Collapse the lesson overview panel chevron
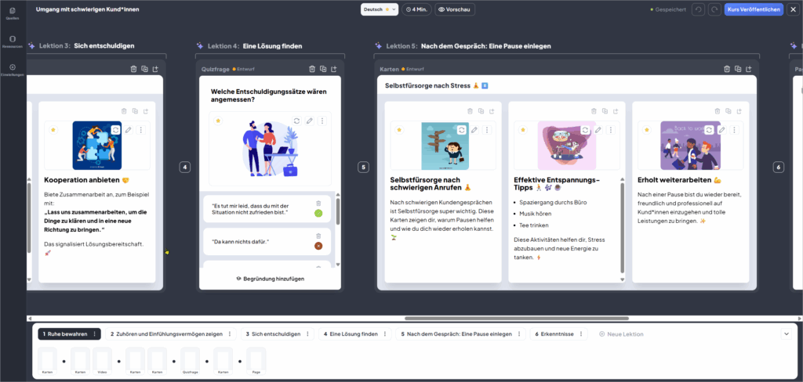Screen dimensions: 803x382 787,333
